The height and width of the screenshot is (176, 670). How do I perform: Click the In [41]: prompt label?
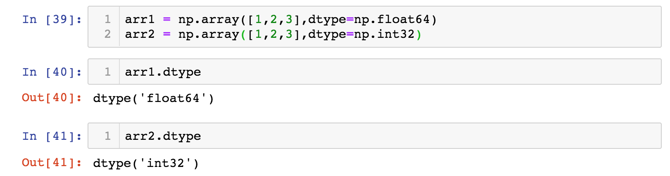coord(52,136)
